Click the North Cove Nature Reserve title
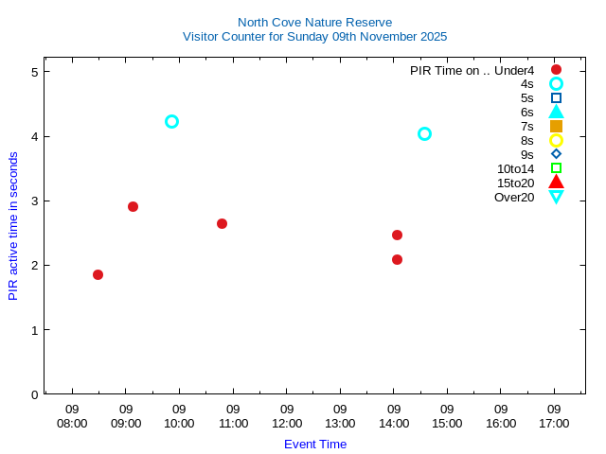606x454 pixels. point(314,22)
